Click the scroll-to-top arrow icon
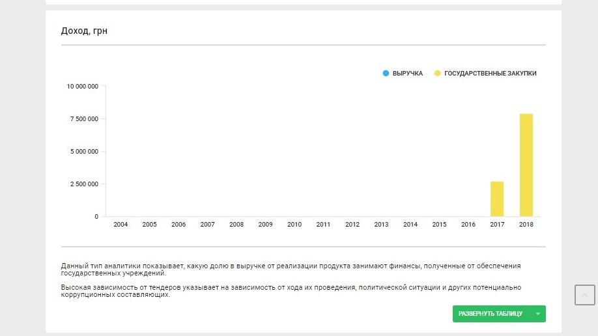 tap(584, 295)
